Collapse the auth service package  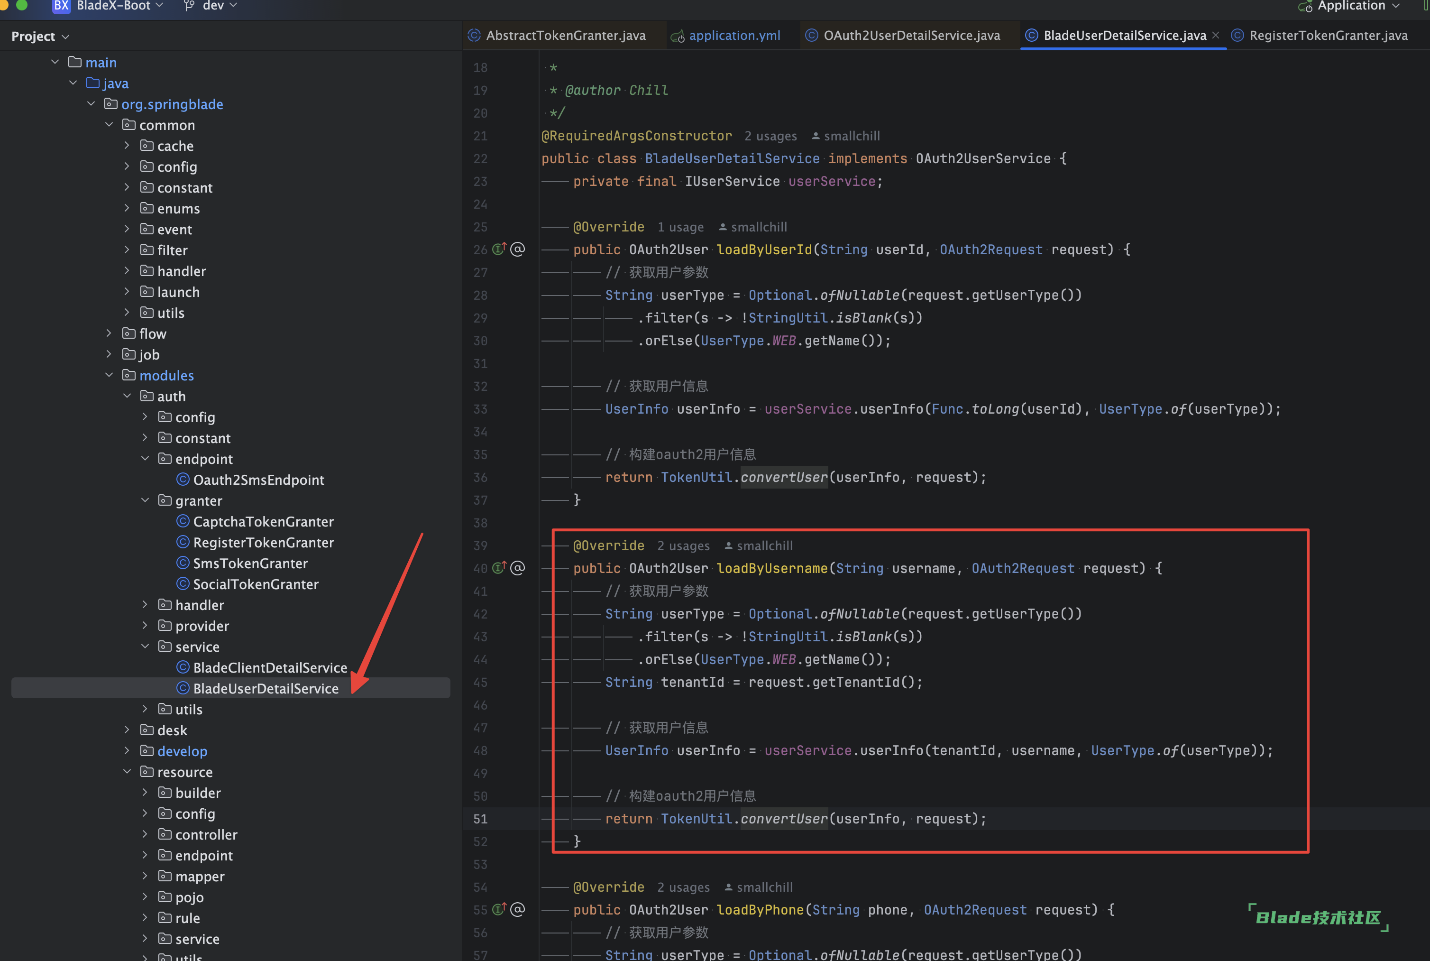pyautogui.click(x=145, y=647)
